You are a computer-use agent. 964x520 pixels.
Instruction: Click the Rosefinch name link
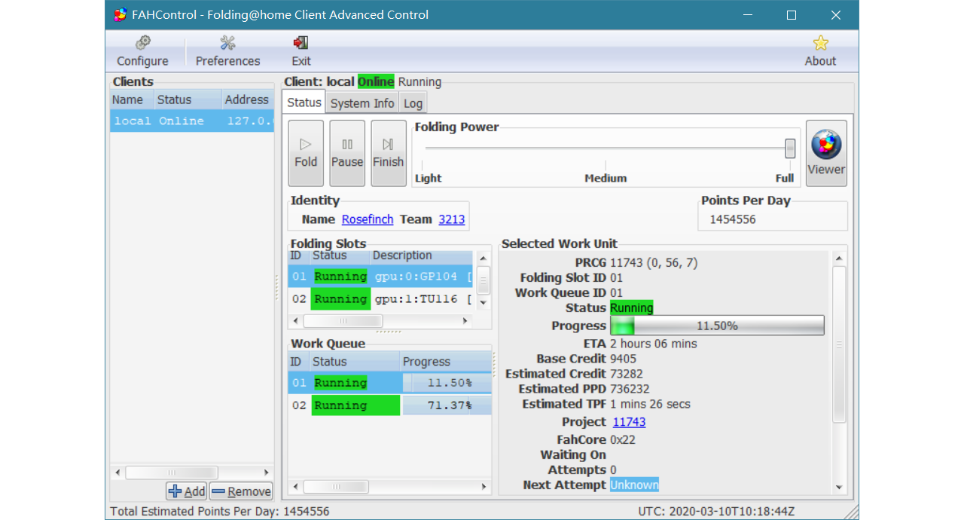[368, 219]
